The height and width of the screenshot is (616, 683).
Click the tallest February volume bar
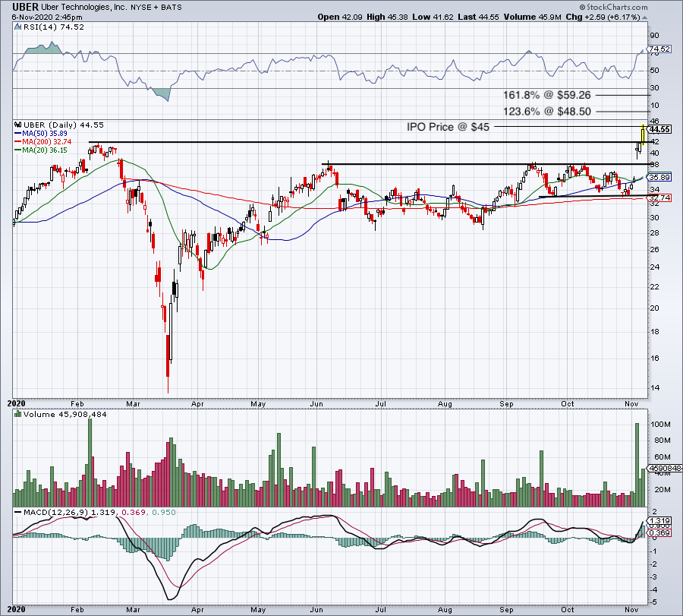pyautogui.click(x=90, y=463)
